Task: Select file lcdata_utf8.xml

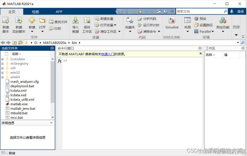Action: tap(22, 100)
